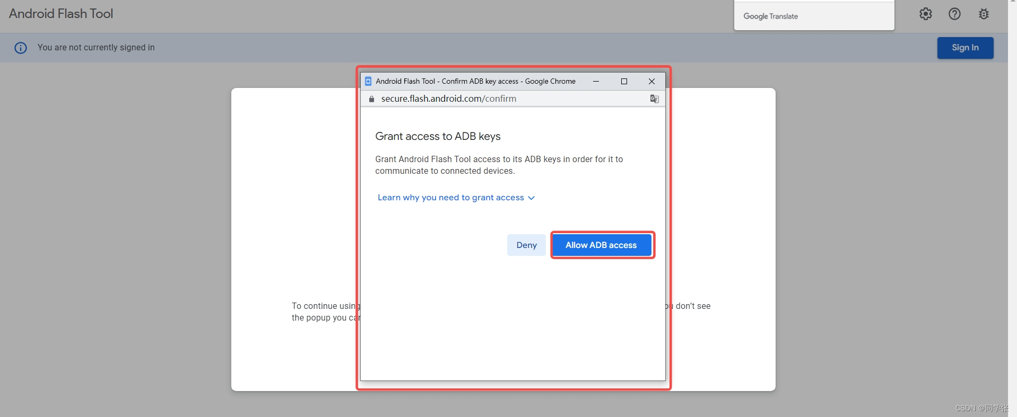Maximize the Confirm ADB key access popup
1017x417 pixels.
coord(624,81)
